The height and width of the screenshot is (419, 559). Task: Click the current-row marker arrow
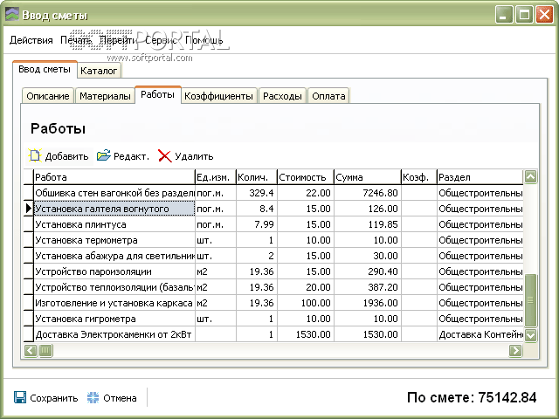tap(29, 209)
